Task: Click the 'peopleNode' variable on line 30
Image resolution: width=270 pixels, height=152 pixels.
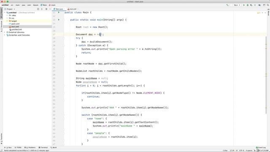Action: 90,82
